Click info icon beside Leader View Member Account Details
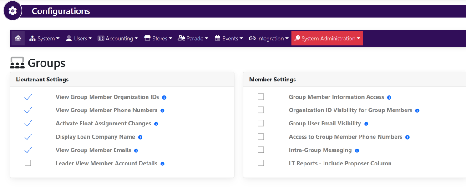The image size is (466, 195). tap(162, 164)
